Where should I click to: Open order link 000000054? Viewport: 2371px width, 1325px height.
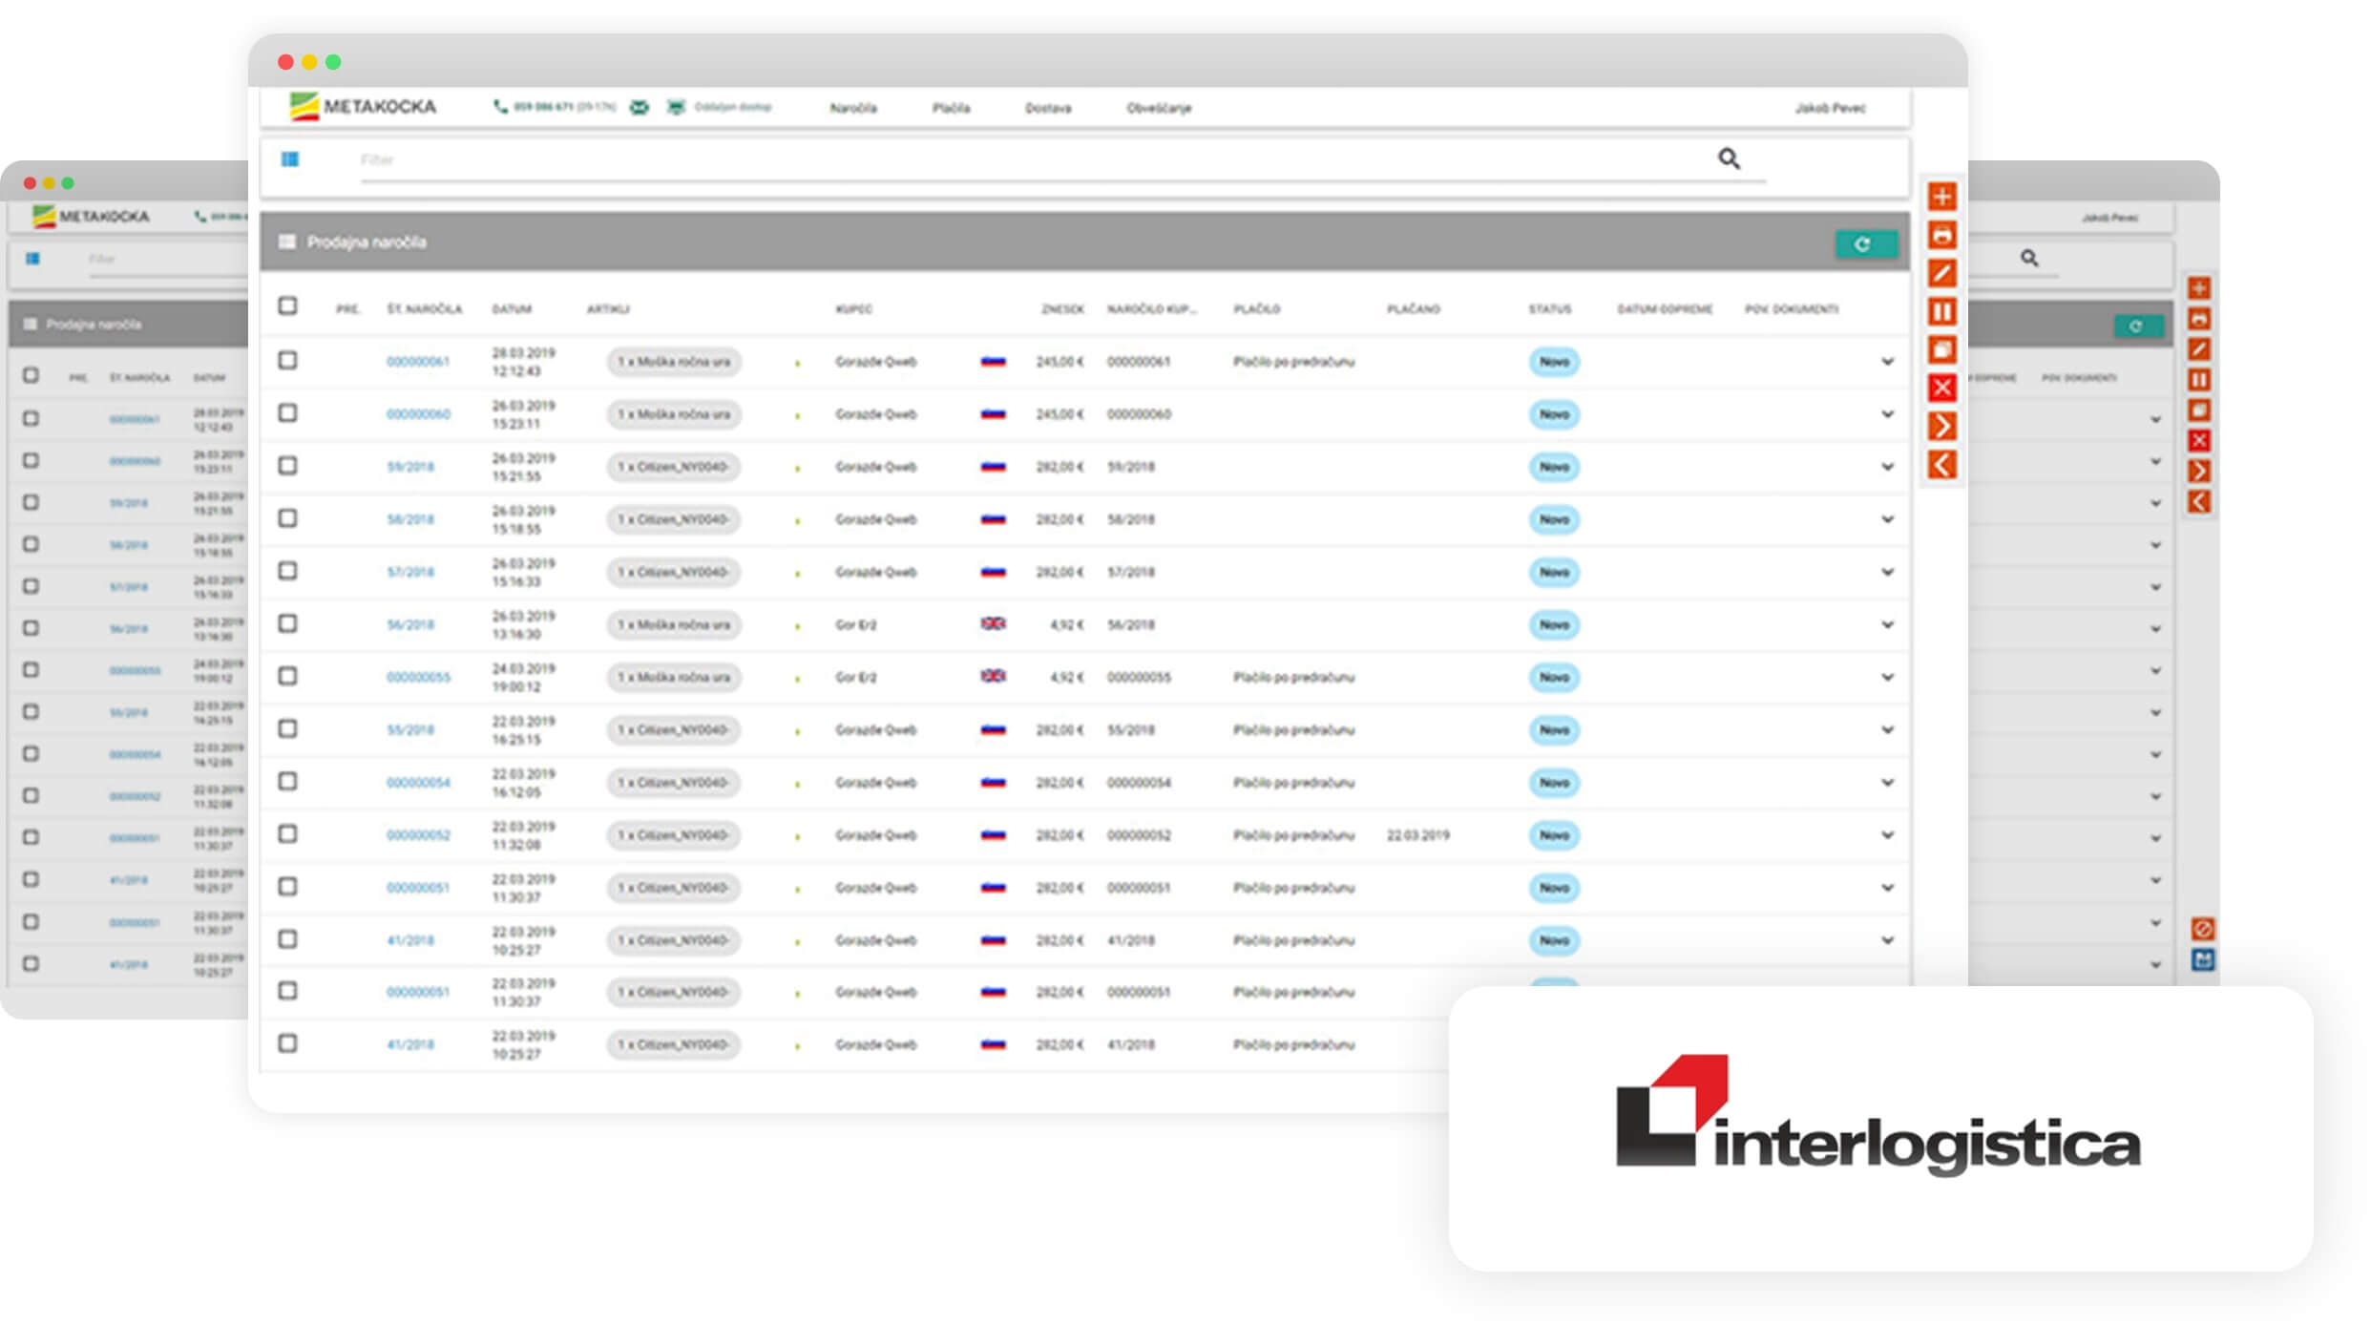[x=418, y=783]
